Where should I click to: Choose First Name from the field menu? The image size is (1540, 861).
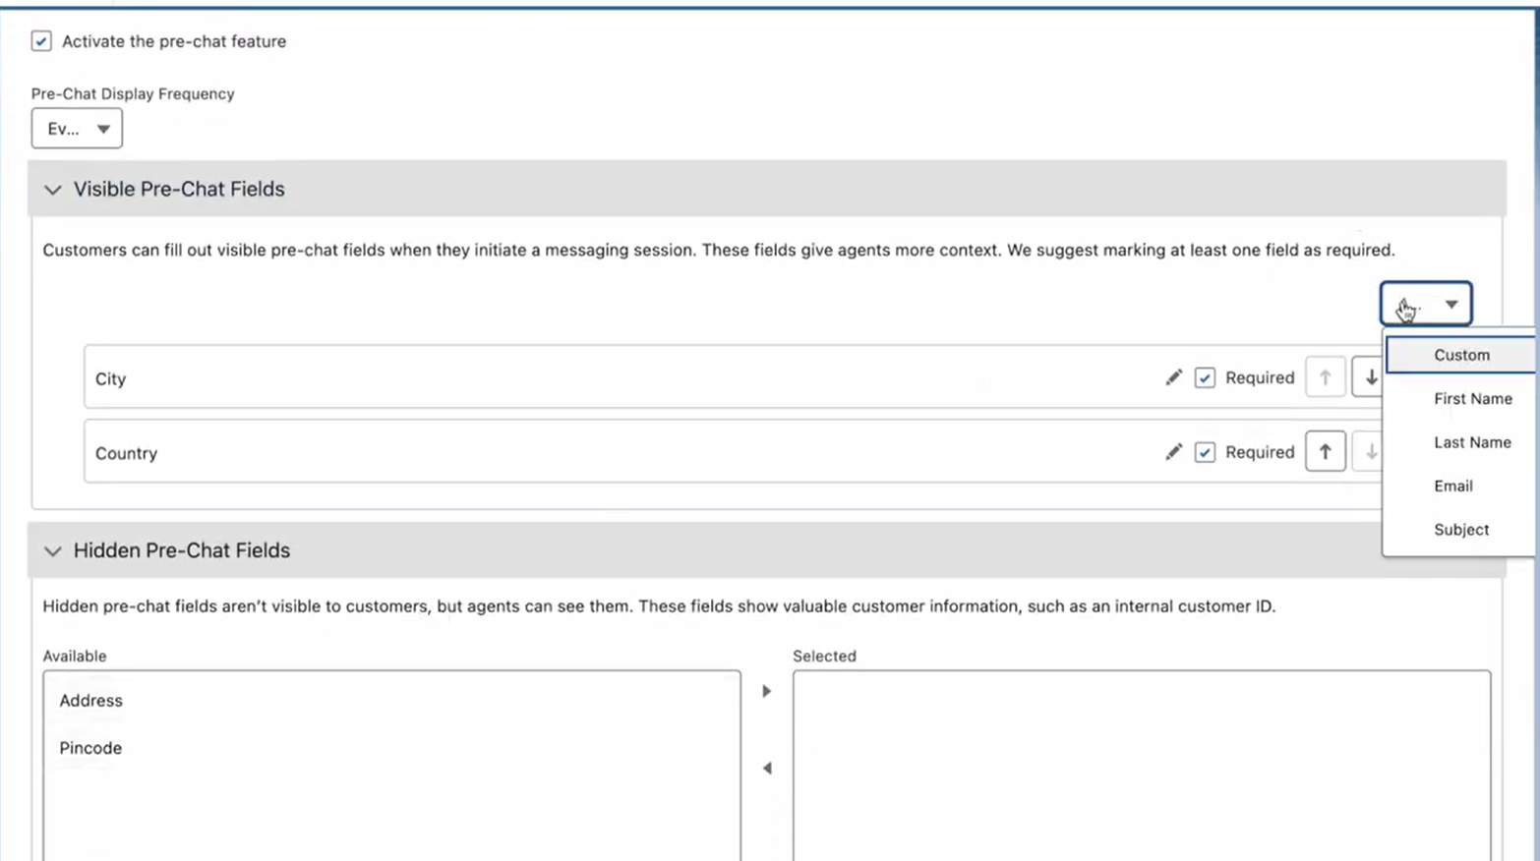pyautogui.click(x=1472, y=398)
